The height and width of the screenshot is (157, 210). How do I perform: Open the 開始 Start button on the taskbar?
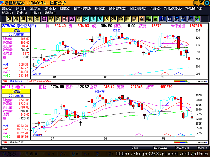(10, 154)
